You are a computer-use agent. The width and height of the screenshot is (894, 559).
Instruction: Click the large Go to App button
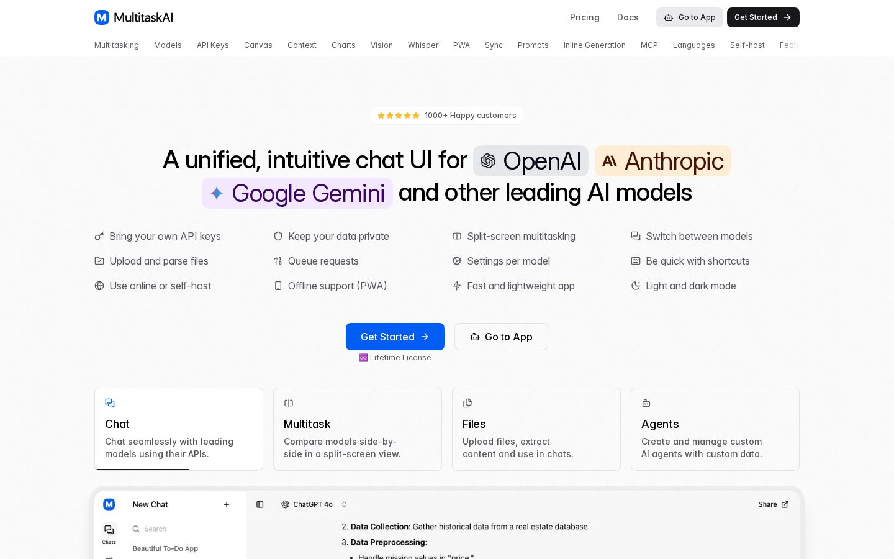(501, 337)
